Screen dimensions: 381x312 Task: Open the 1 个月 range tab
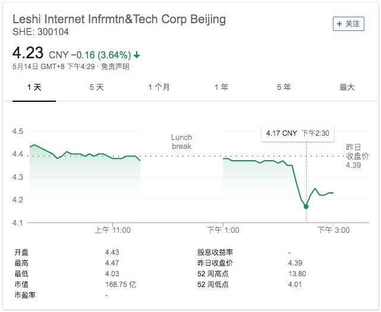click(159, 87)
